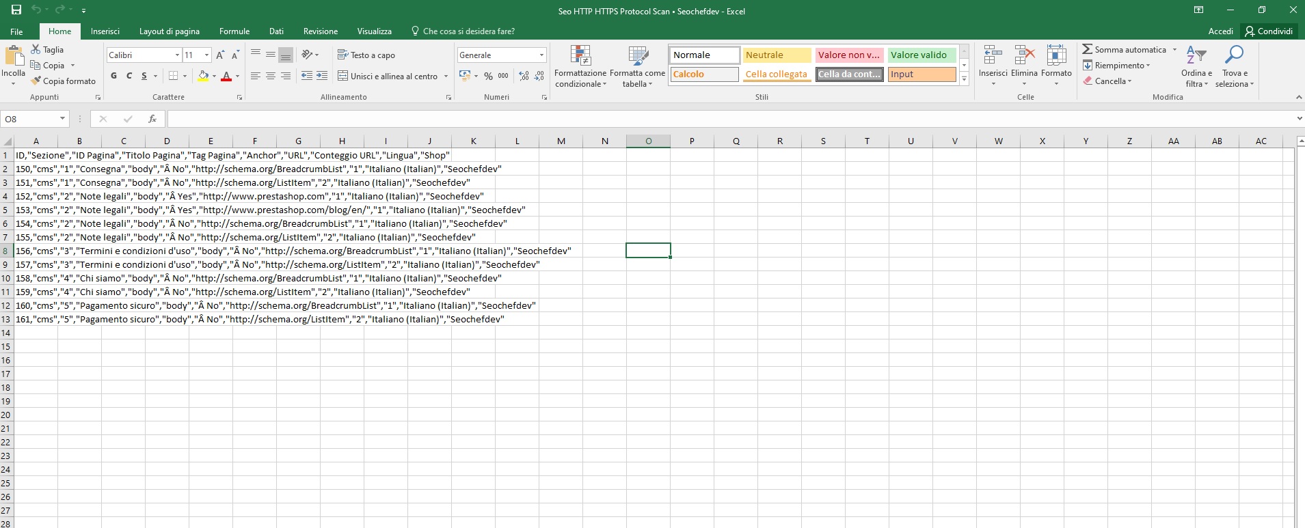Expand the formula bar
Viewport: 1305px width, 528px height.
pyautogui.click(x=1299, y=119)
